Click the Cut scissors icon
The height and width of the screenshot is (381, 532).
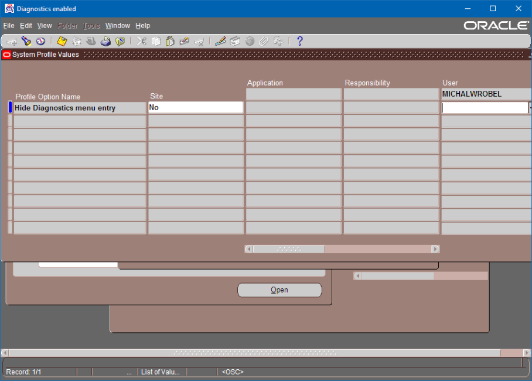[x=141, y=41]
